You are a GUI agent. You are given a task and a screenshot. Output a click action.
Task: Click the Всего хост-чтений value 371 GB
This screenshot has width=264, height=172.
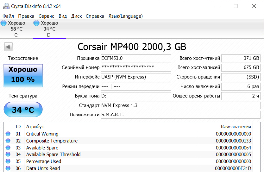[241, 58]
